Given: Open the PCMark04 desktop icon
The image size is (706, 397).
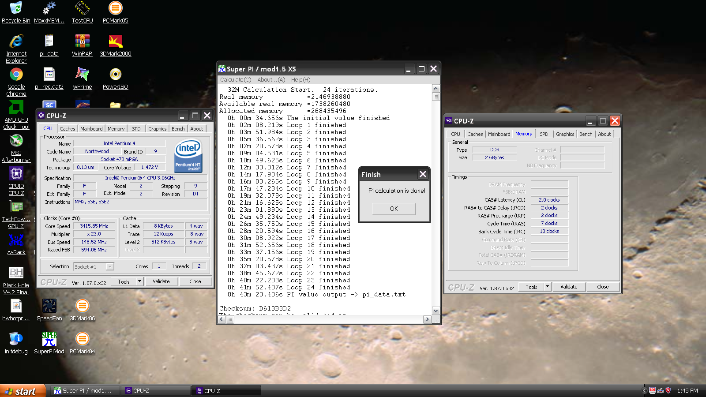Looking at the screenshot, I should pyautogui.click(x=82, y=344).
